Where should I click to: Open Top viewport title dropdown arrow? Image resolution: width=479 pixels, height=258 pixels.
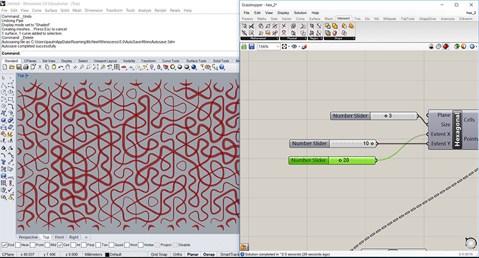pyautogui.click(x=27, y=75)
